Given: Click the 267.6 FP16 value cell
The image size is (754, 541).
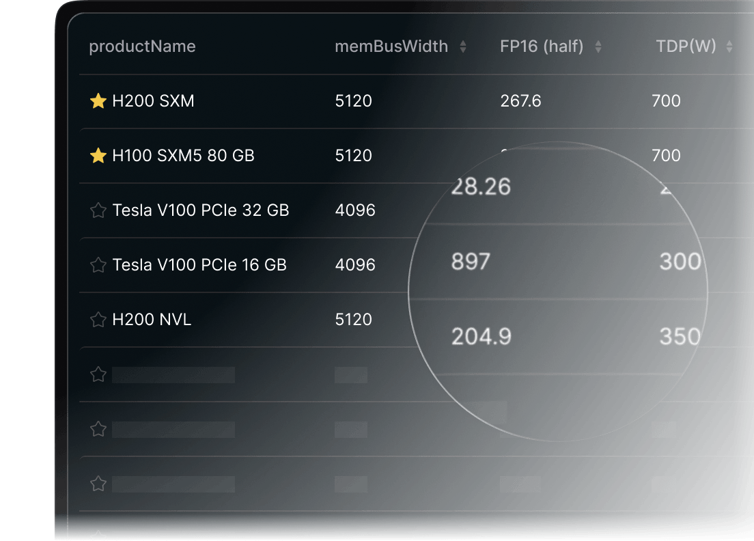Looking at the screenshot, I should [521, 101].
